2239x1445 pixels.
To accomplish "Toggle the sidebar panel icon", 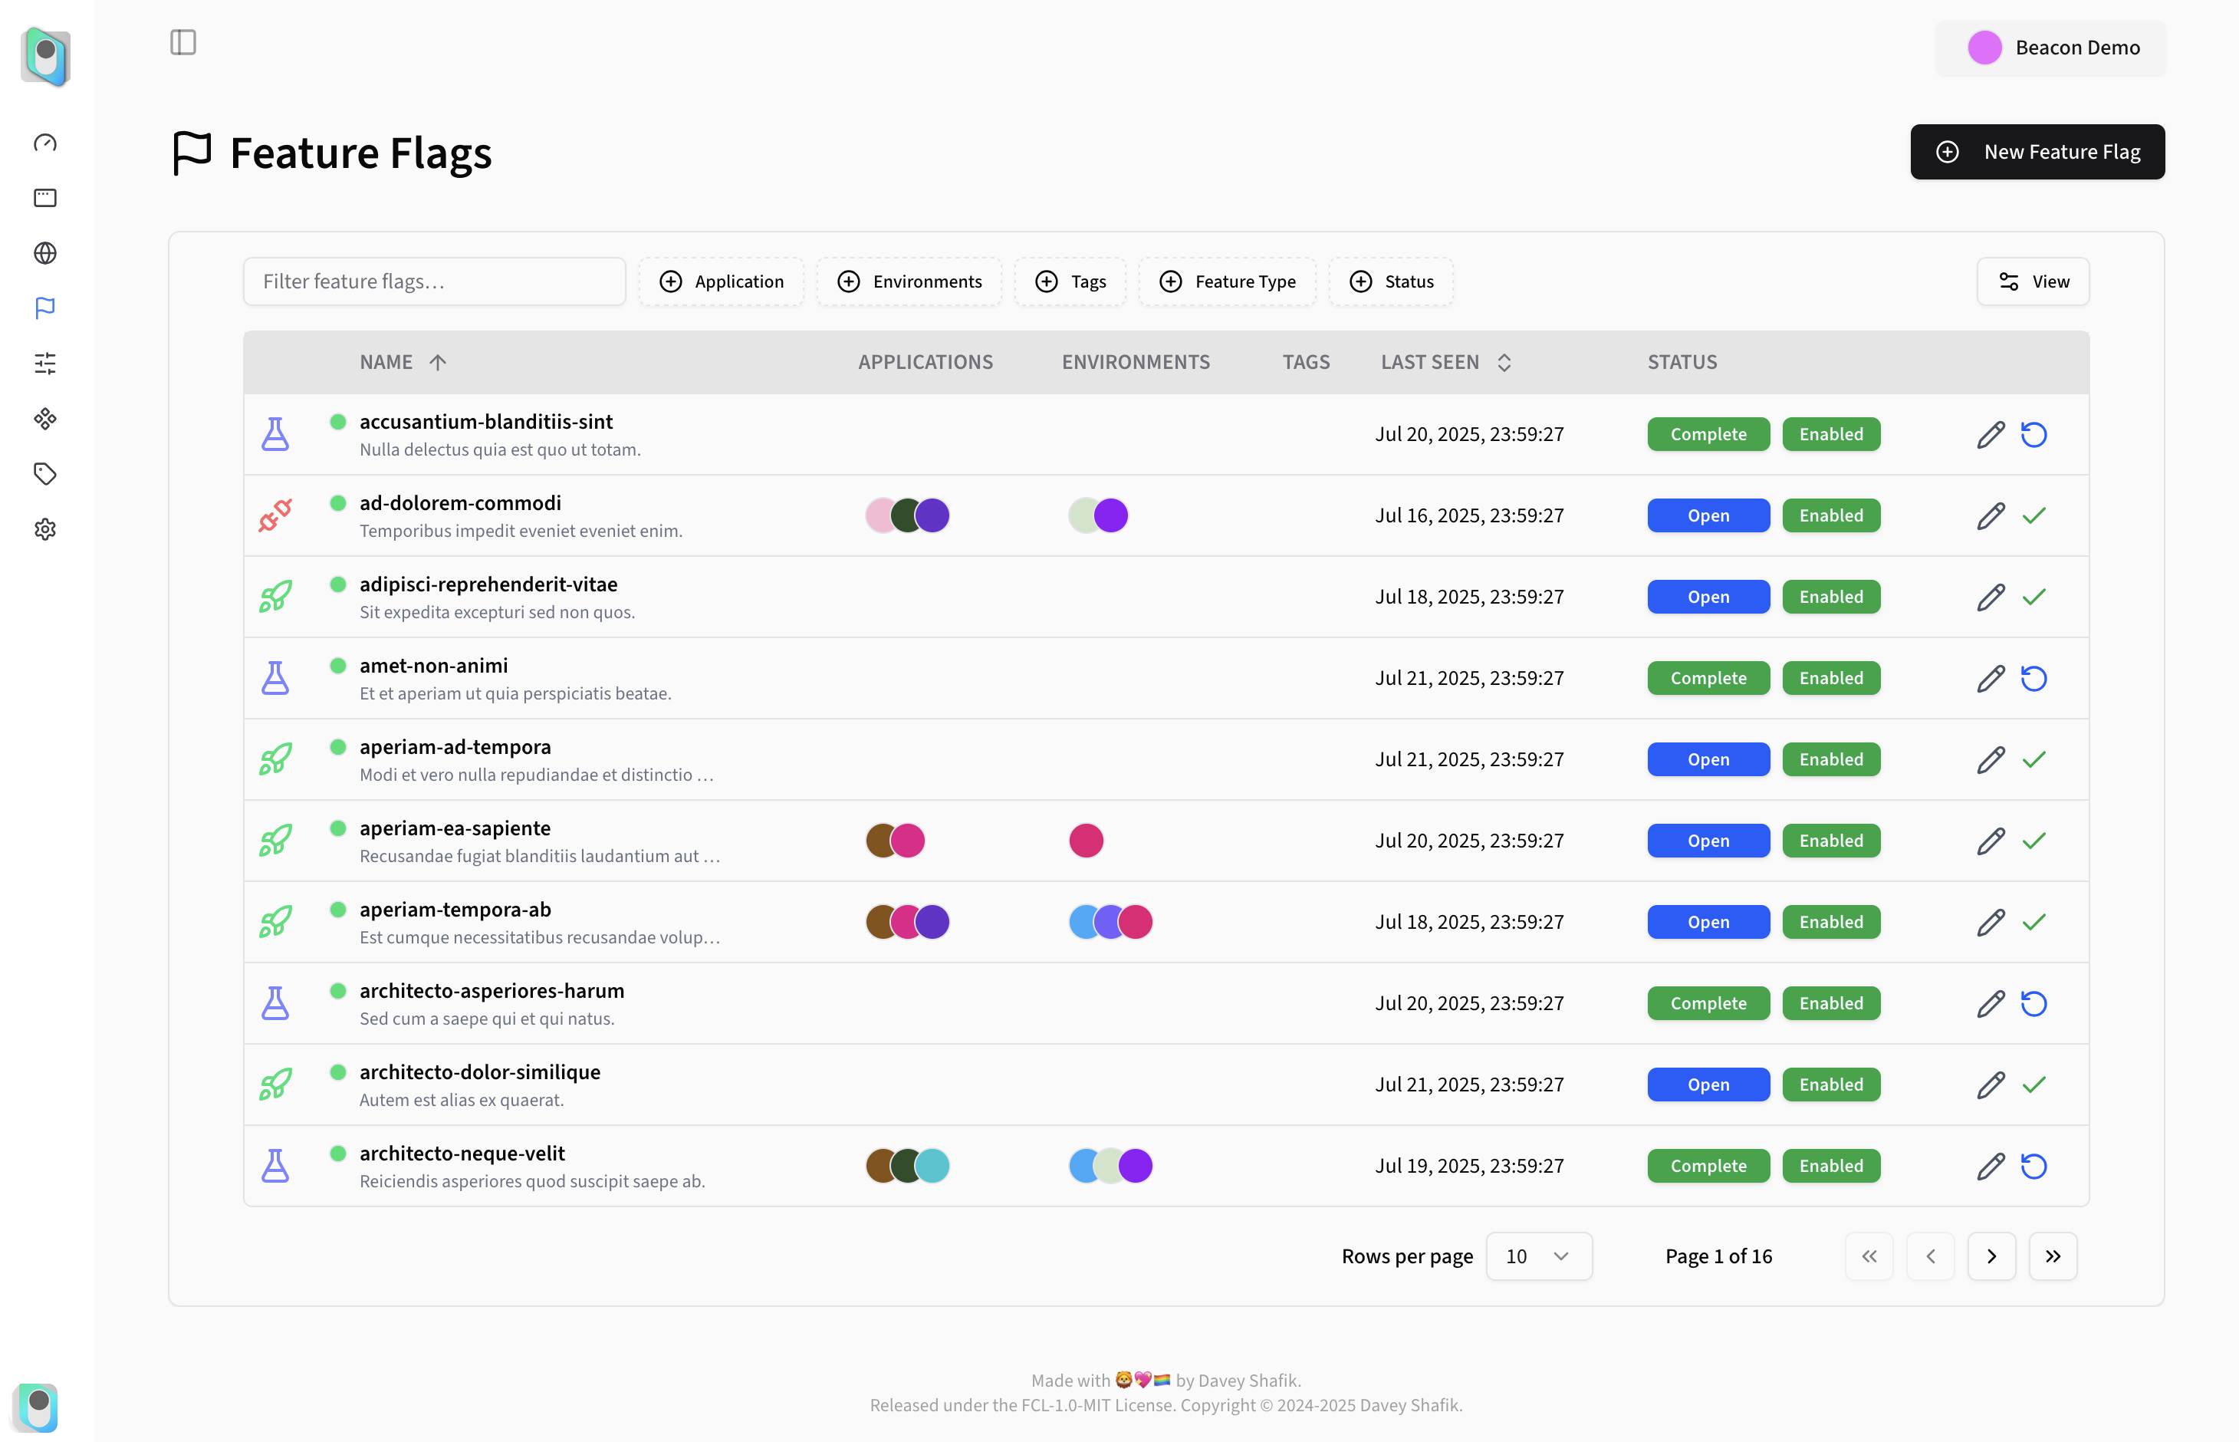I will point(183,42).
